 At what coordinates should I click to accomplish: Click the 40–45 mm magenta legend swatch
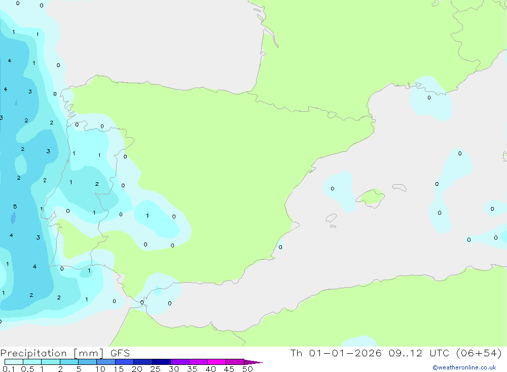coord(216,362)
